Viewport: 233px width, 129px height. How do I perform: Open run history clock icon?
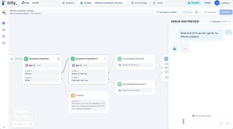196,12
